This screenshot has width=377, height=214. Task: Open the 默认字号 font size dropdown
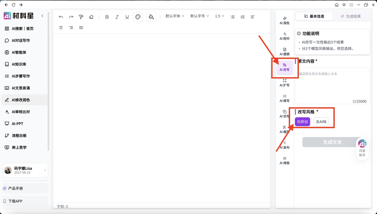coord(200,16)
